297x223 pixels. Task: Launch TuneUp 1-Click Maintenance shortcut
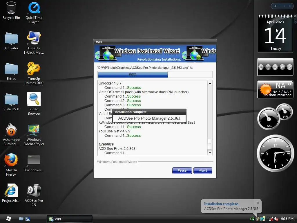point(34,43)
